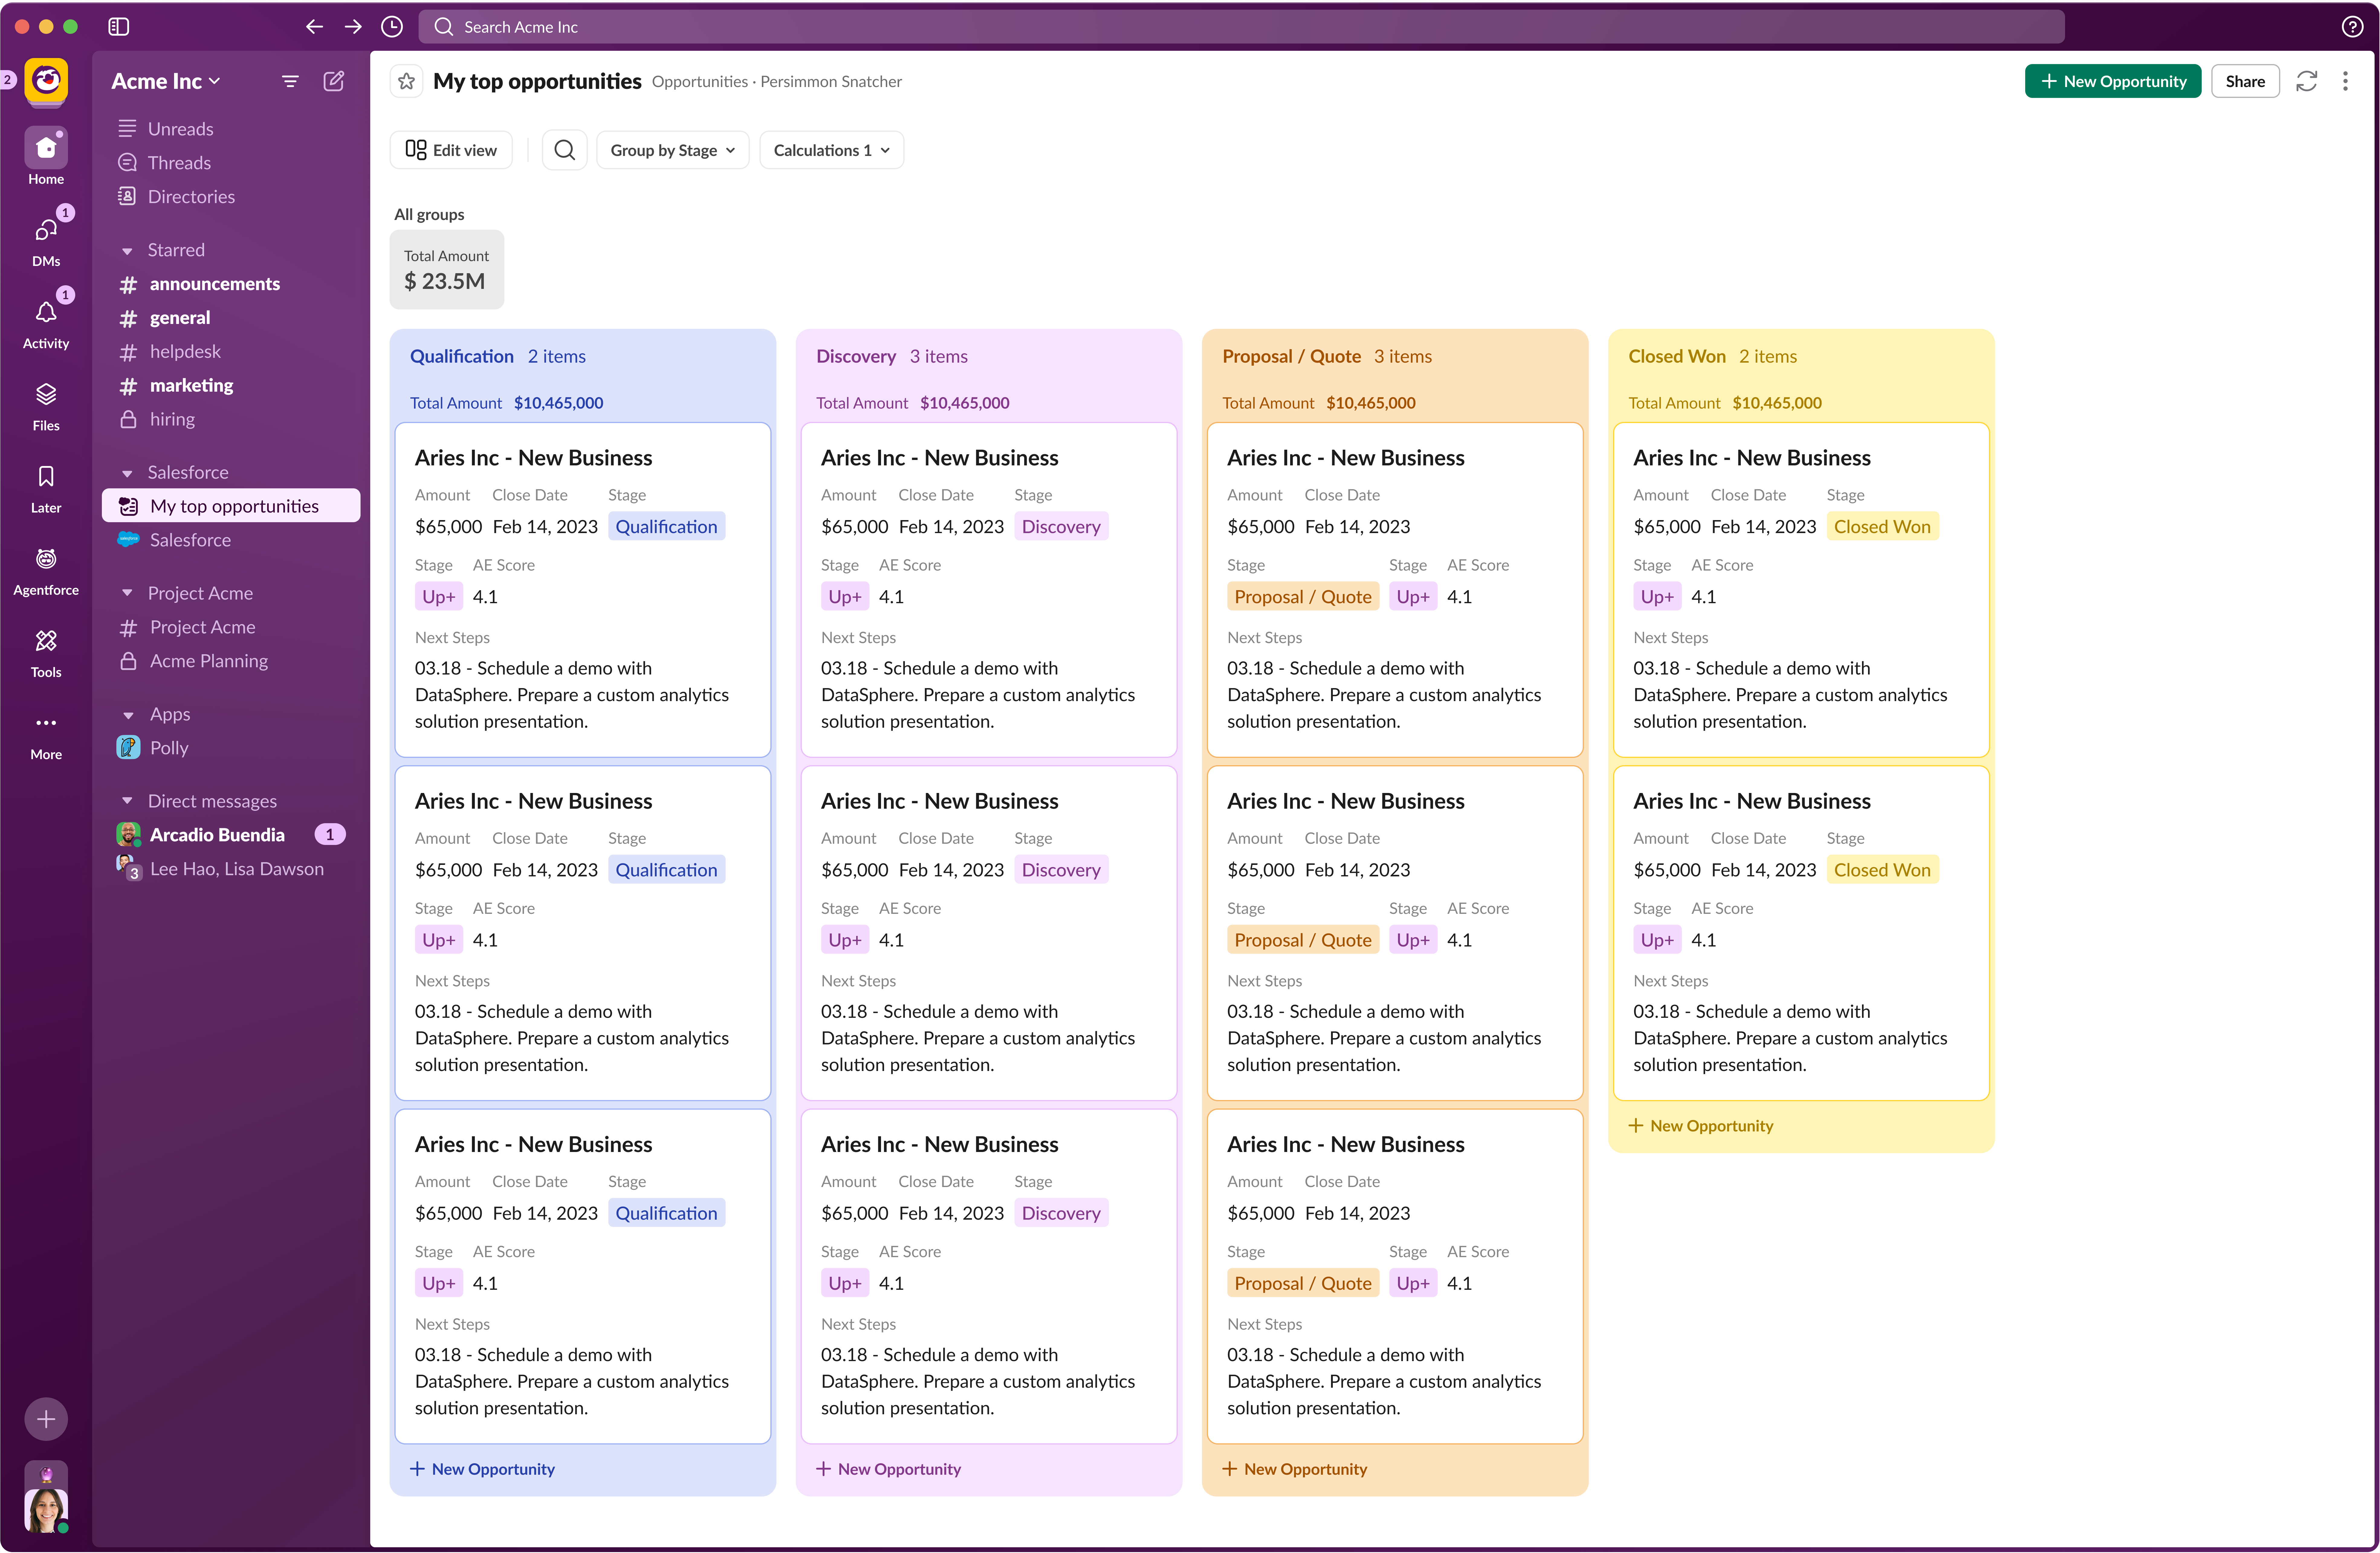Open the Project Acme channel
2380x1553 pixels.
pyautogui.click(x=231, y=627)
